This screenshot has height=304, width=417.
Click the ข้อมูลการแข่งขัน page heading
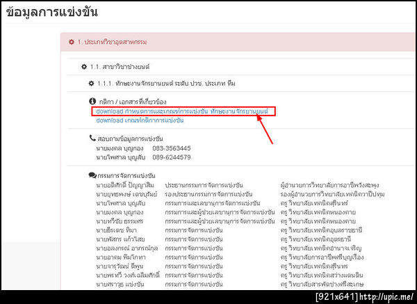pos(52,12)
